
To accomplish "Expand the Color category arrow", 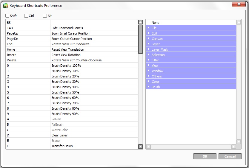I will 148,81.
